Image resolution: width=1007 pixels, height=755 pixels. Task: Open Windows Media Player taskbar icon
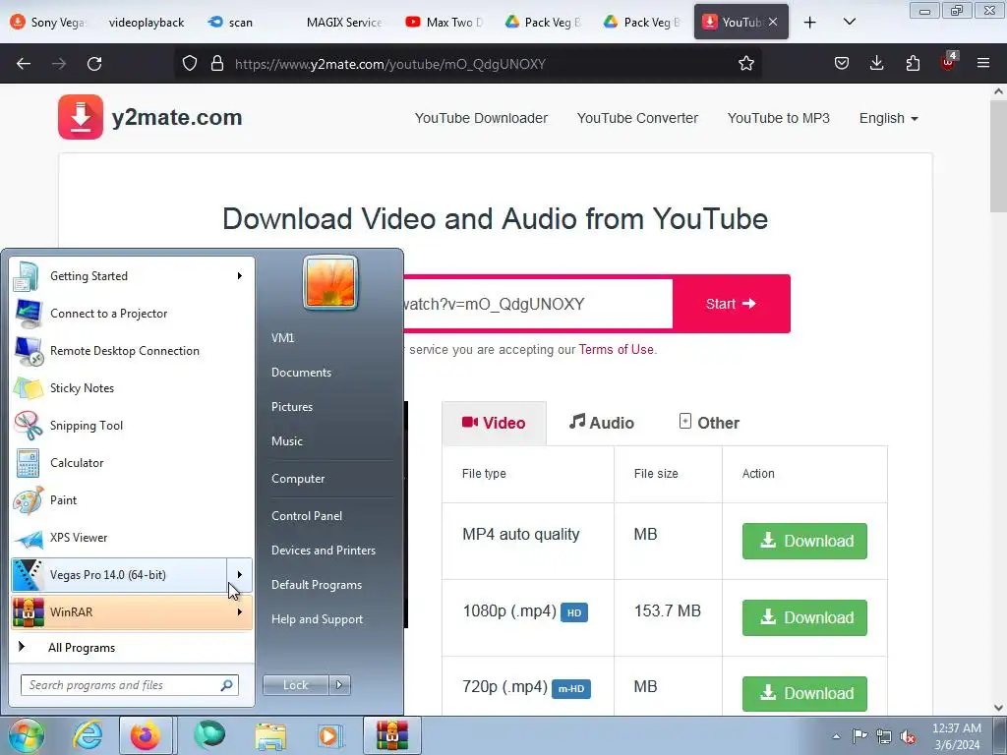coord(329,735)
